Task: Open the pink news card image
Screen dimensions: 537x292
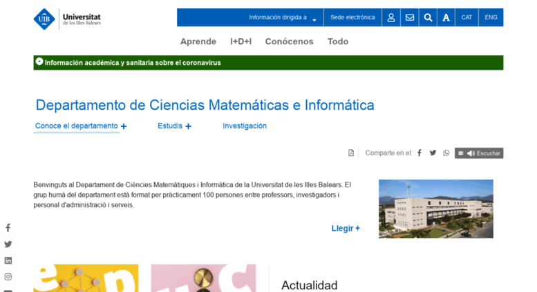Action: click(203, 278)
